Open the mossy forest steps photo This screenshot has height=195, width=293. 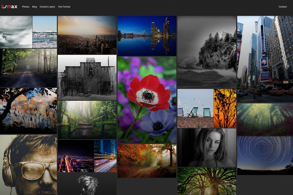pos(87,120)
